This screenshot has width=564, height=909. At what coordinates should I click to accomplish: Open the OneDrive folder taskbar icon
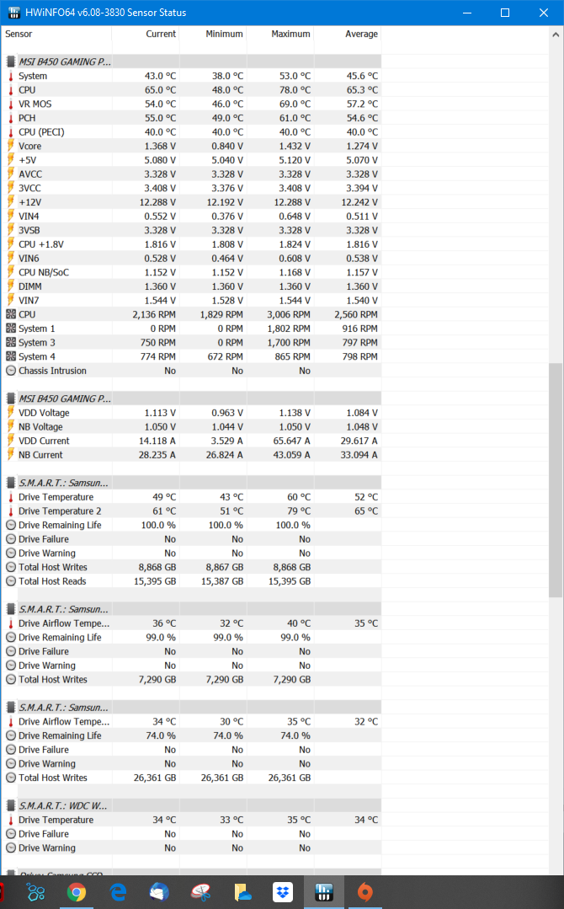[242, 891]
